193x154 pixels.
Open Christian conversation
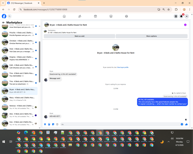(19, 42)
